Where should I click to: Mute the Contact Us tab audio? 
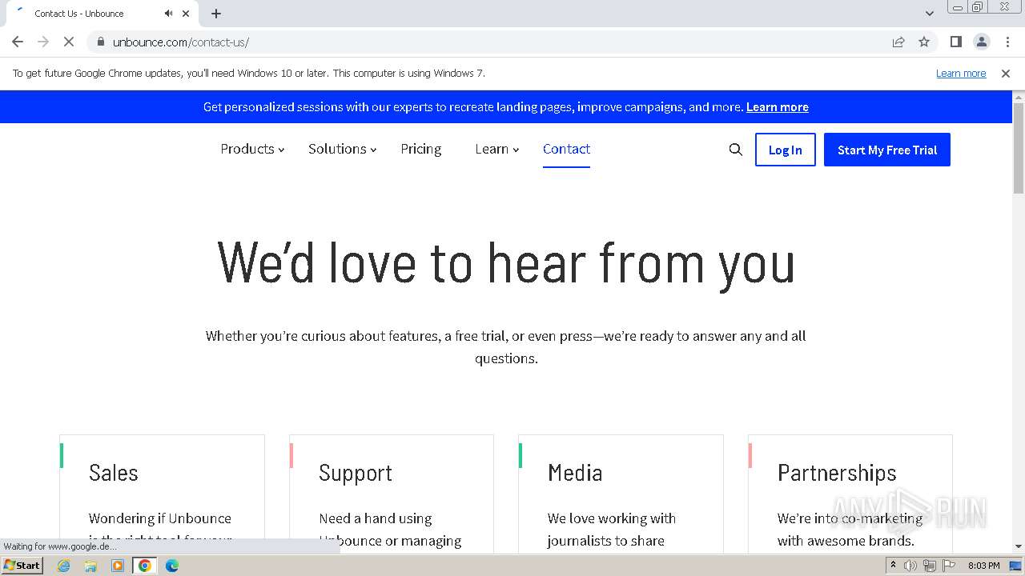pyautogui.click(x=168, y=14)
